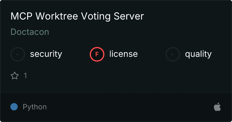Click blank space right of Doctacon name
Screen dimensions: 232x122
137,32
